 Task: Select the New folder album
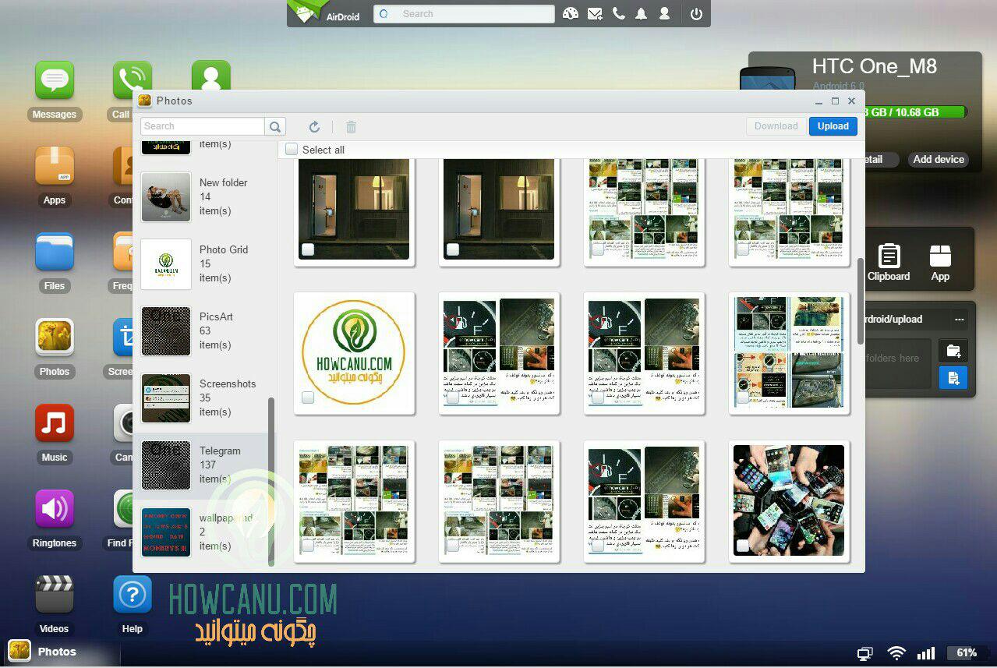point(204,196)
